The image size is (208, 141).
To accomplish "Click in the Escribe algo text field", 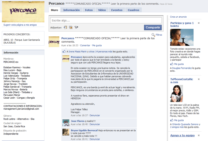I will [x=106, y=21].
